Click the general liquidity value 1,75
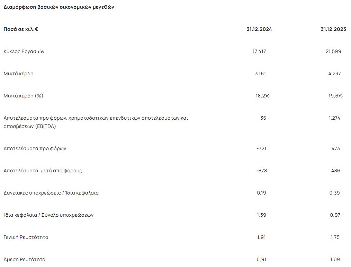This screenshot has width=351, height=267. (335, 237)
